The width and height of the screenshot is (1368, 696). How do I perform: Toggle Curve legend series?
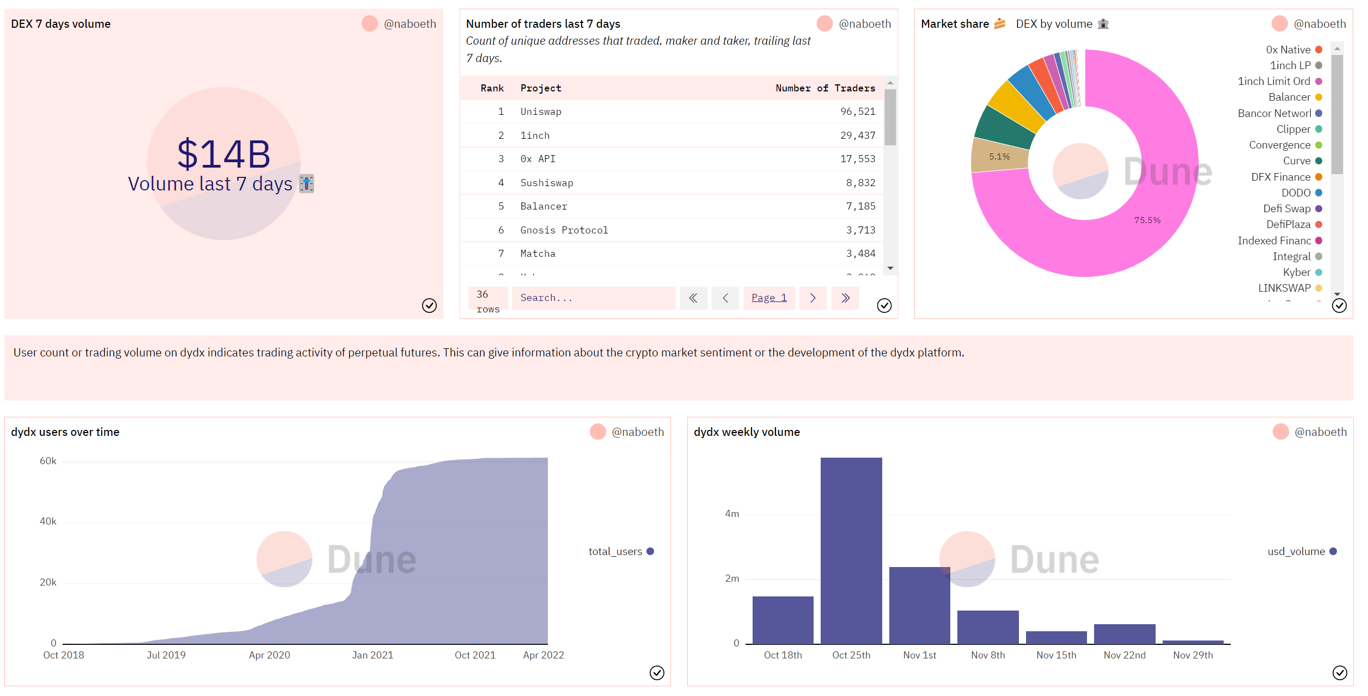(x=1303, y=161)
